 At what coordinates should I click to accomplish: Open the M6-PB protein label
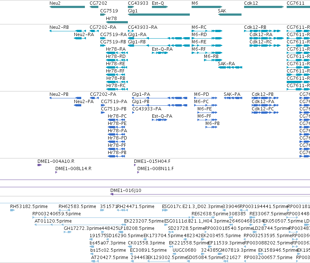click(x=212, y=123)
